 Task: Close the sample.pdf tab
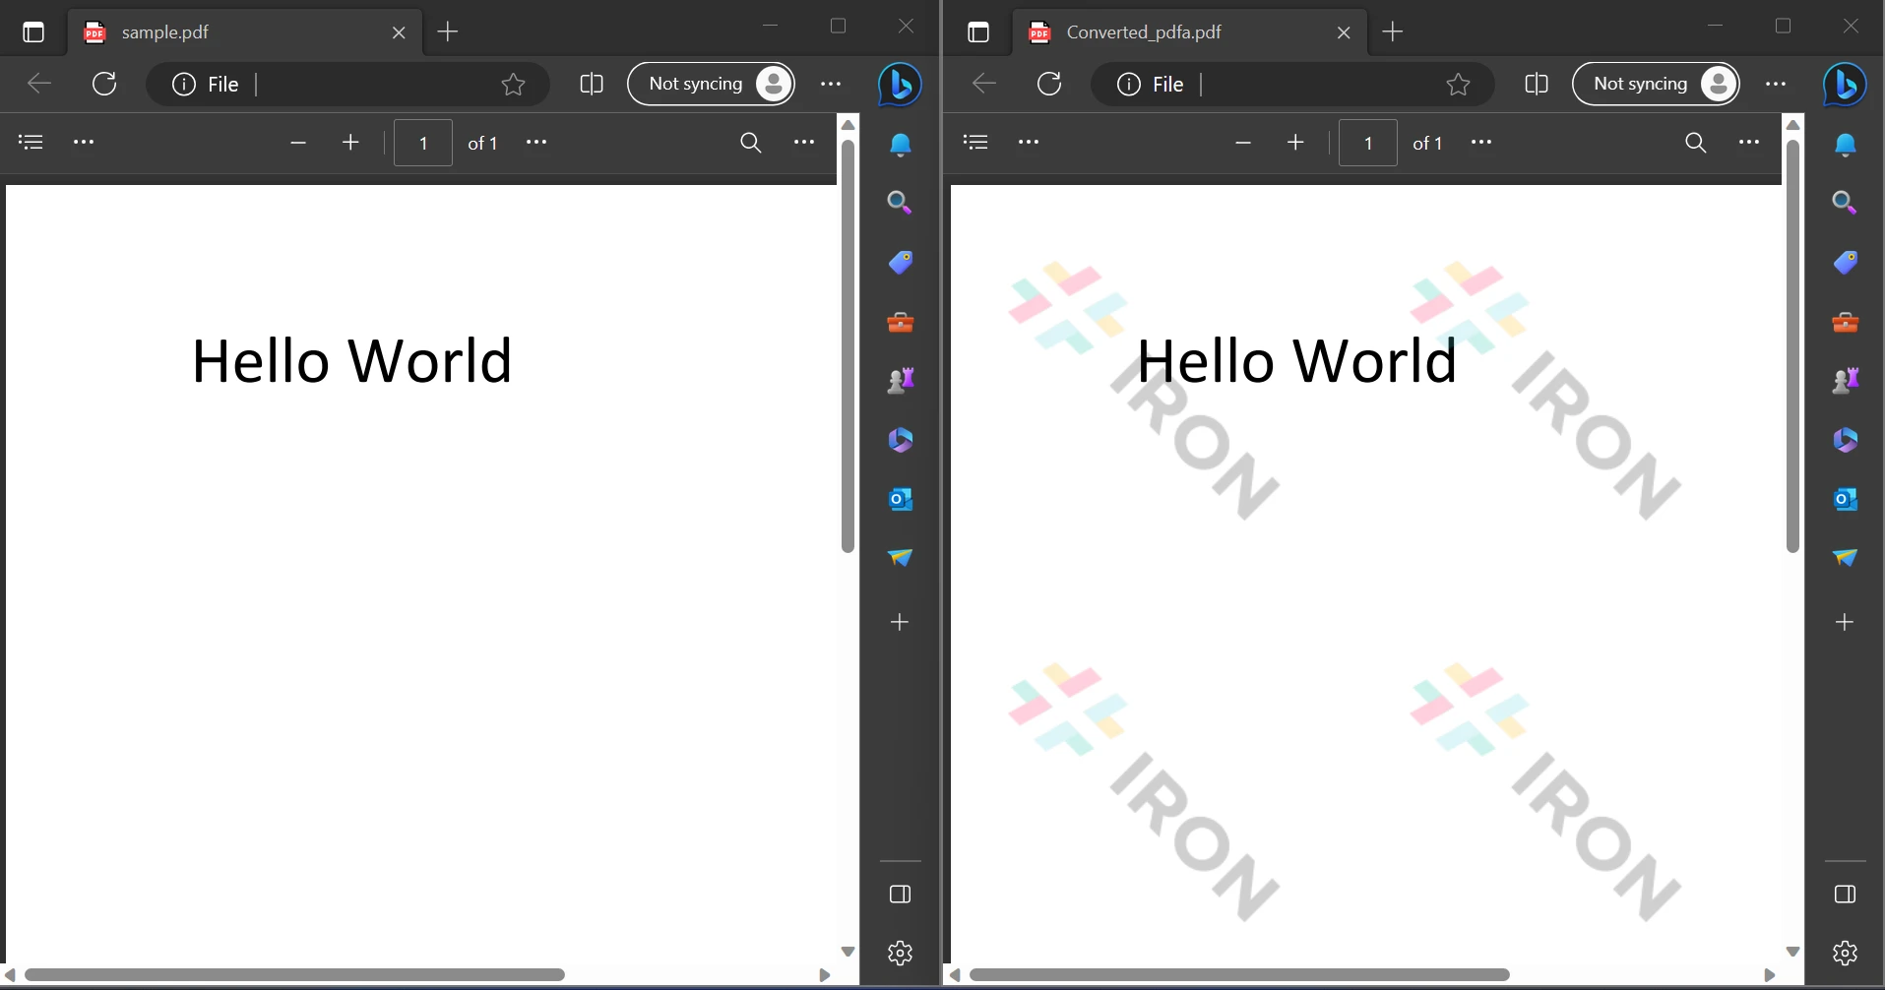tap(399, 32)
